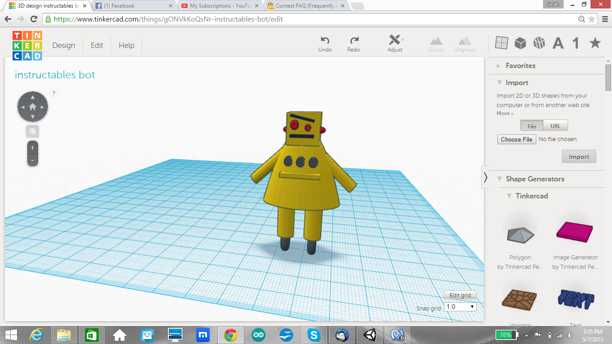This screenshot has width=612, height=344.
Task: Open the Snap grid dropdown
Action: (x=460, y=306)
